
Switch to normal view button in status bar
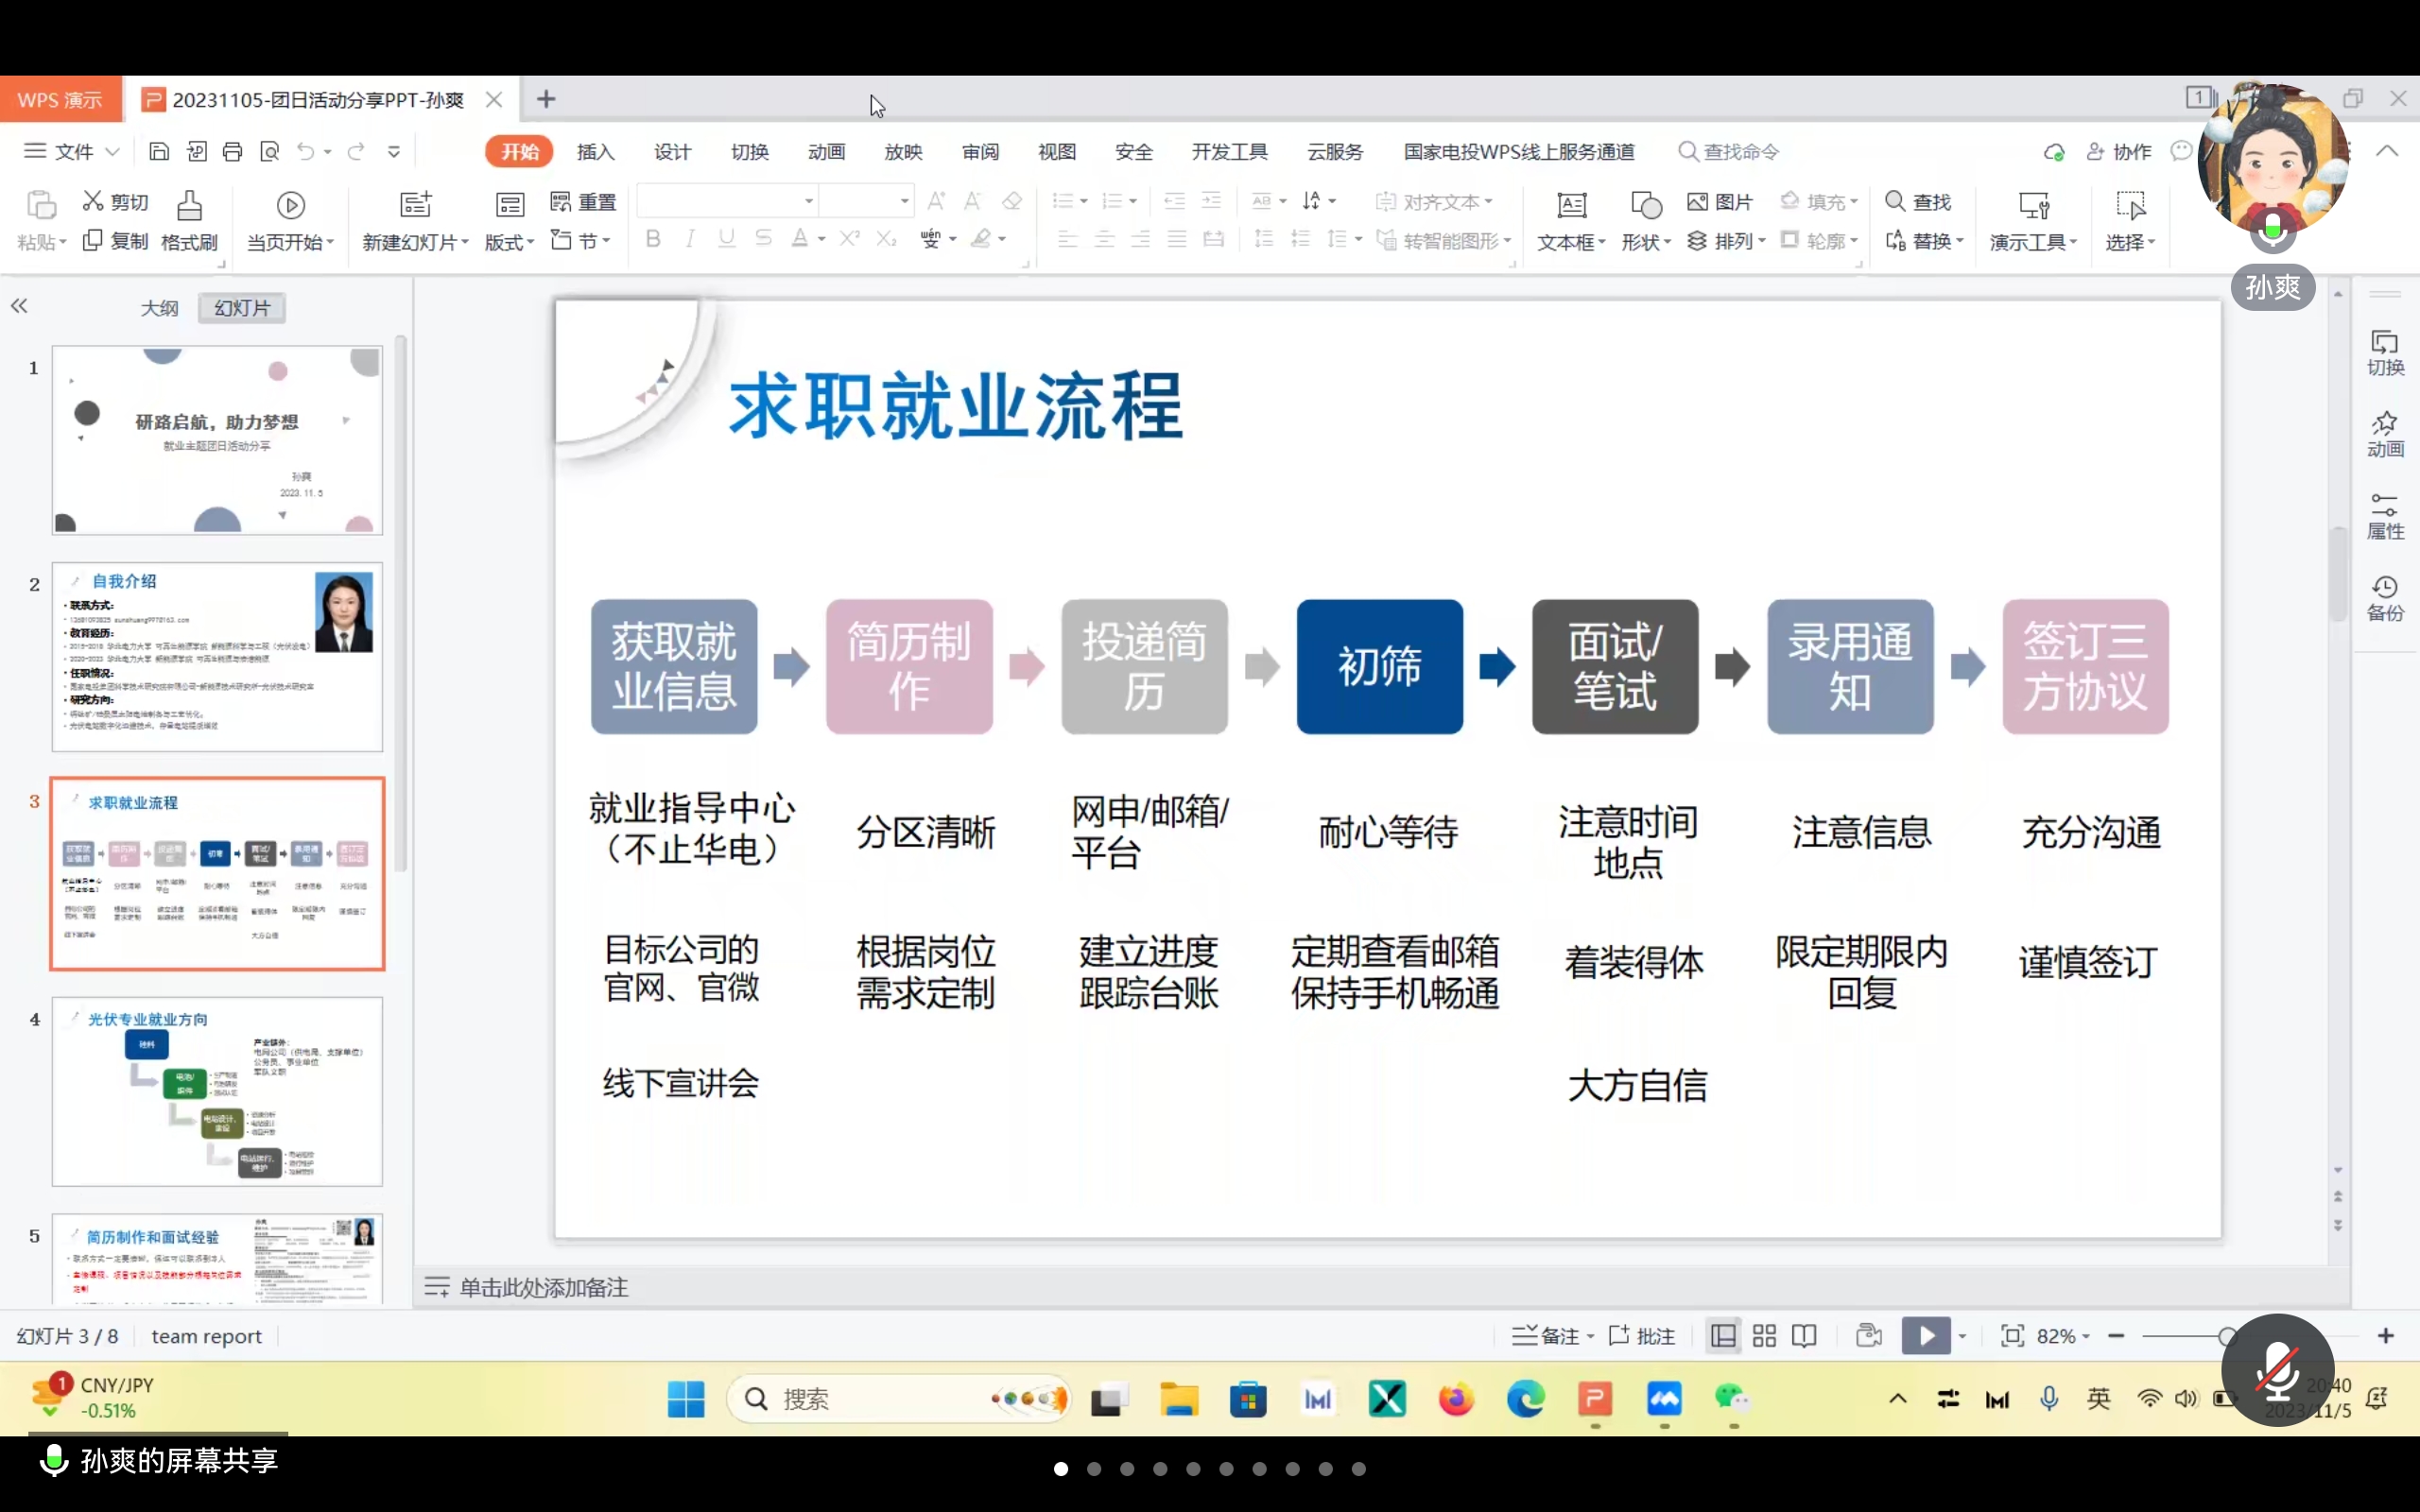point(1724,1336)
